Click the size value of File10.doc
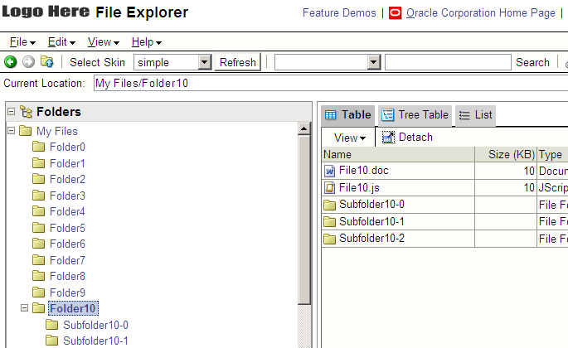This screenshot has width=568, height=348. 529,171
